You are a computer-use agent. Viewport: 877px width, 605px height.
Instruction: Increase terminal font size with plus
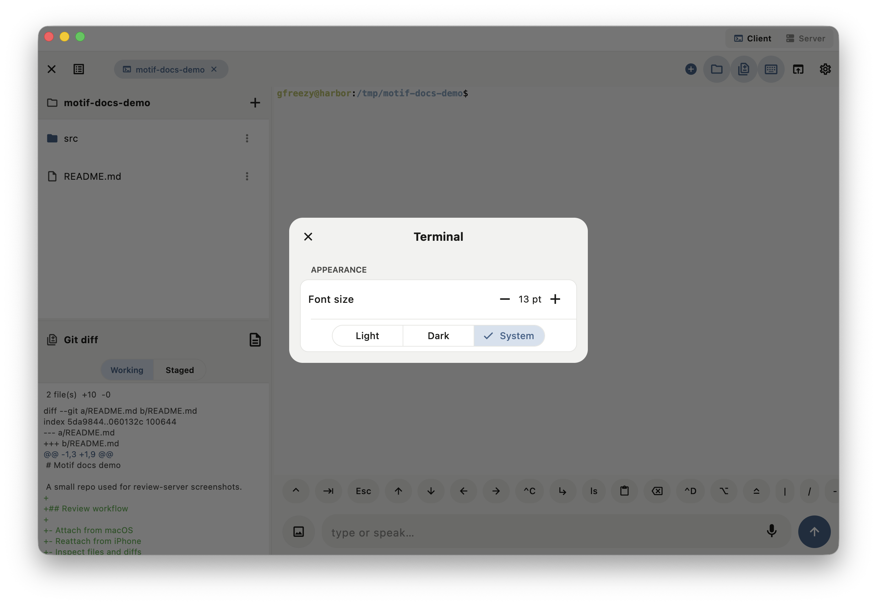(x=555, y=299)
